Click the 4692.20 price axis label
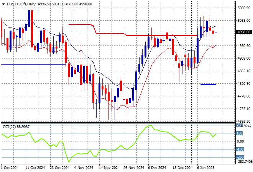The image size is (253, 172). 244,121
